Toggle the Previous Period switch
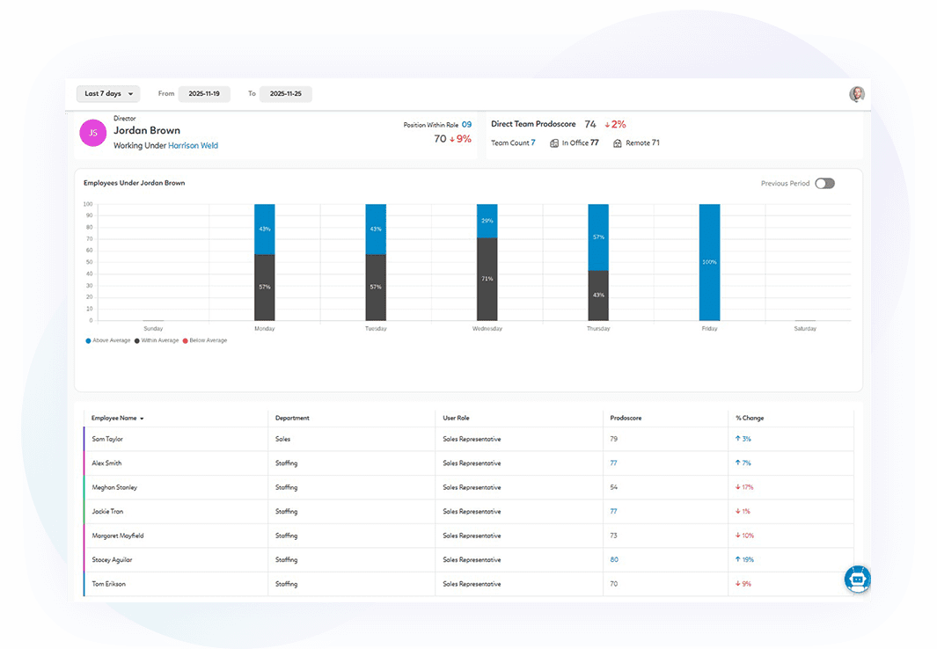This screenshot has height=649, width=937. tap(824, 183)
